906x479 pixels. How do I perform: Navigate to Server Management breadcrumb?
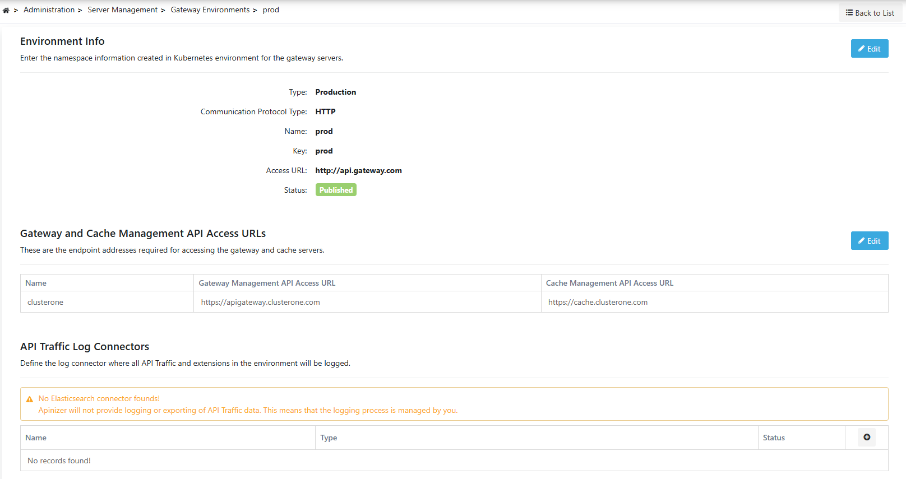click(x=122, y=10)
